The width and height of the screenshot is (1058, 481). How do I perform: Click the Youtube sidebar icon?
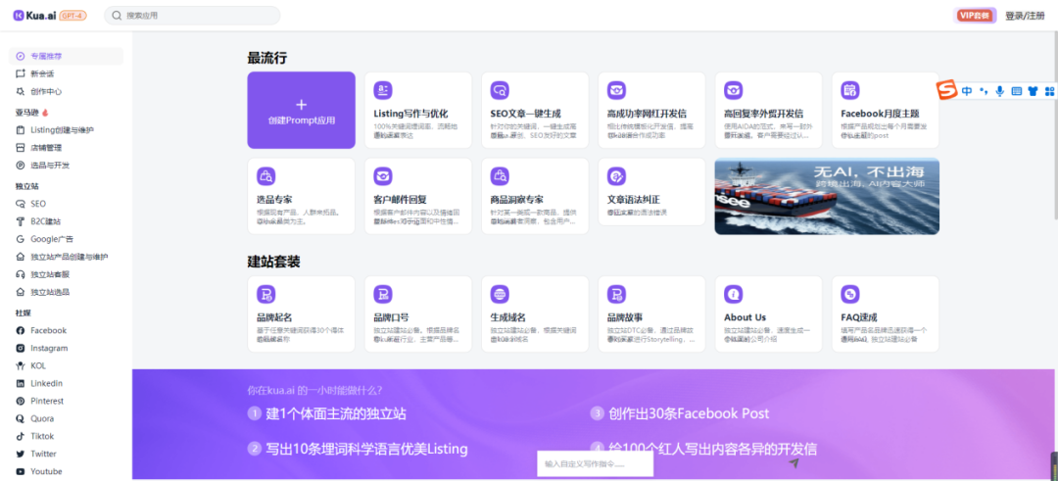click(21, 471)
